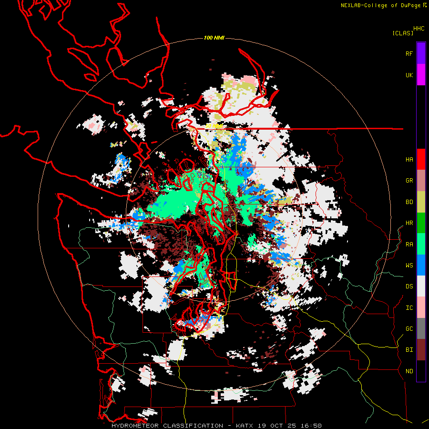
Task: Click the DS white legend color block
Action: pos(421,286)
